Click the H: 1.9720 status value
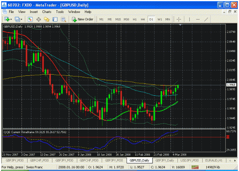239x171 pixels. click(x=117, y=167)
